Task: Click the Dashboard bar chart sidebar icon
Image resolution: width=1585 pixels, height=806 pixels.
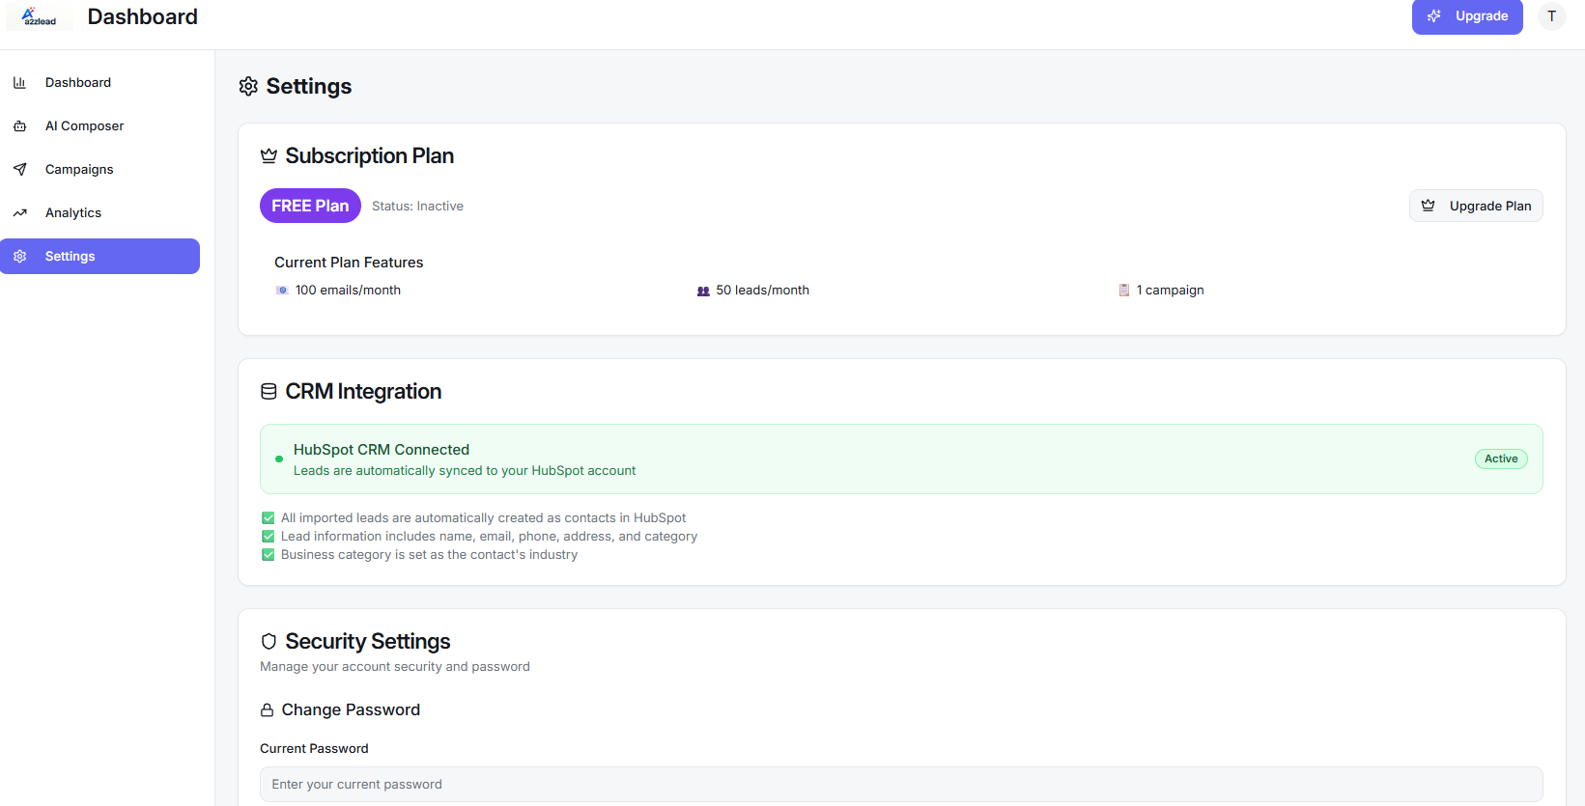Action: [x=19, y=83]
